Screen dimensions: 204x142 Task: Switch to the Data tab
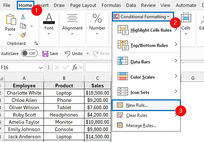(x=131, y=5)
